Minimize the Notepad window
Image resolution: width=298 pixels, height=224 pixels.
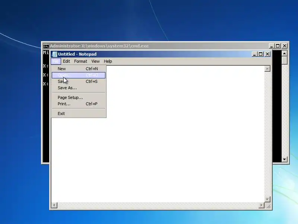click(254, 54)
